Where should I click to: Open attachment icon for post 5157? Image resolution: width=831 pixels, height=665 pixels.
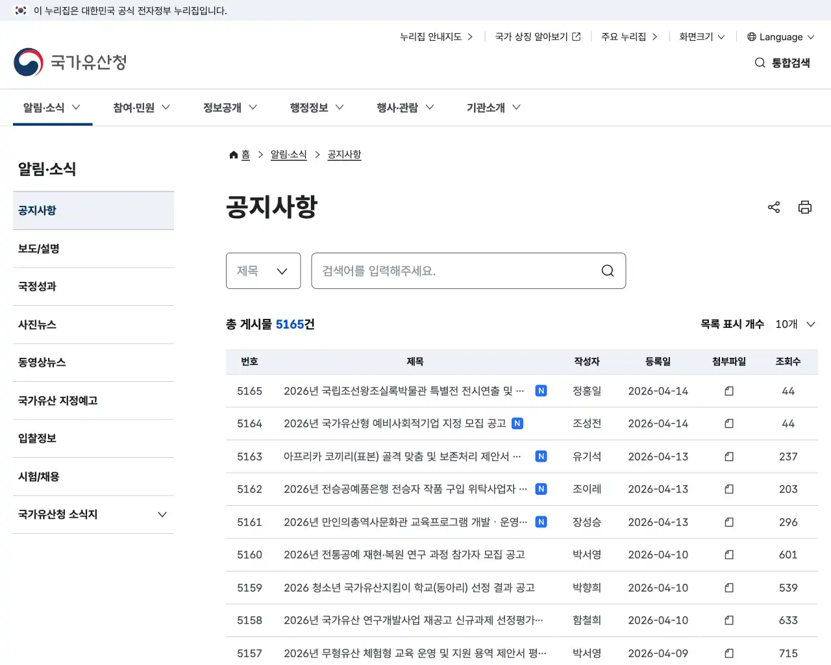[729, 653]
